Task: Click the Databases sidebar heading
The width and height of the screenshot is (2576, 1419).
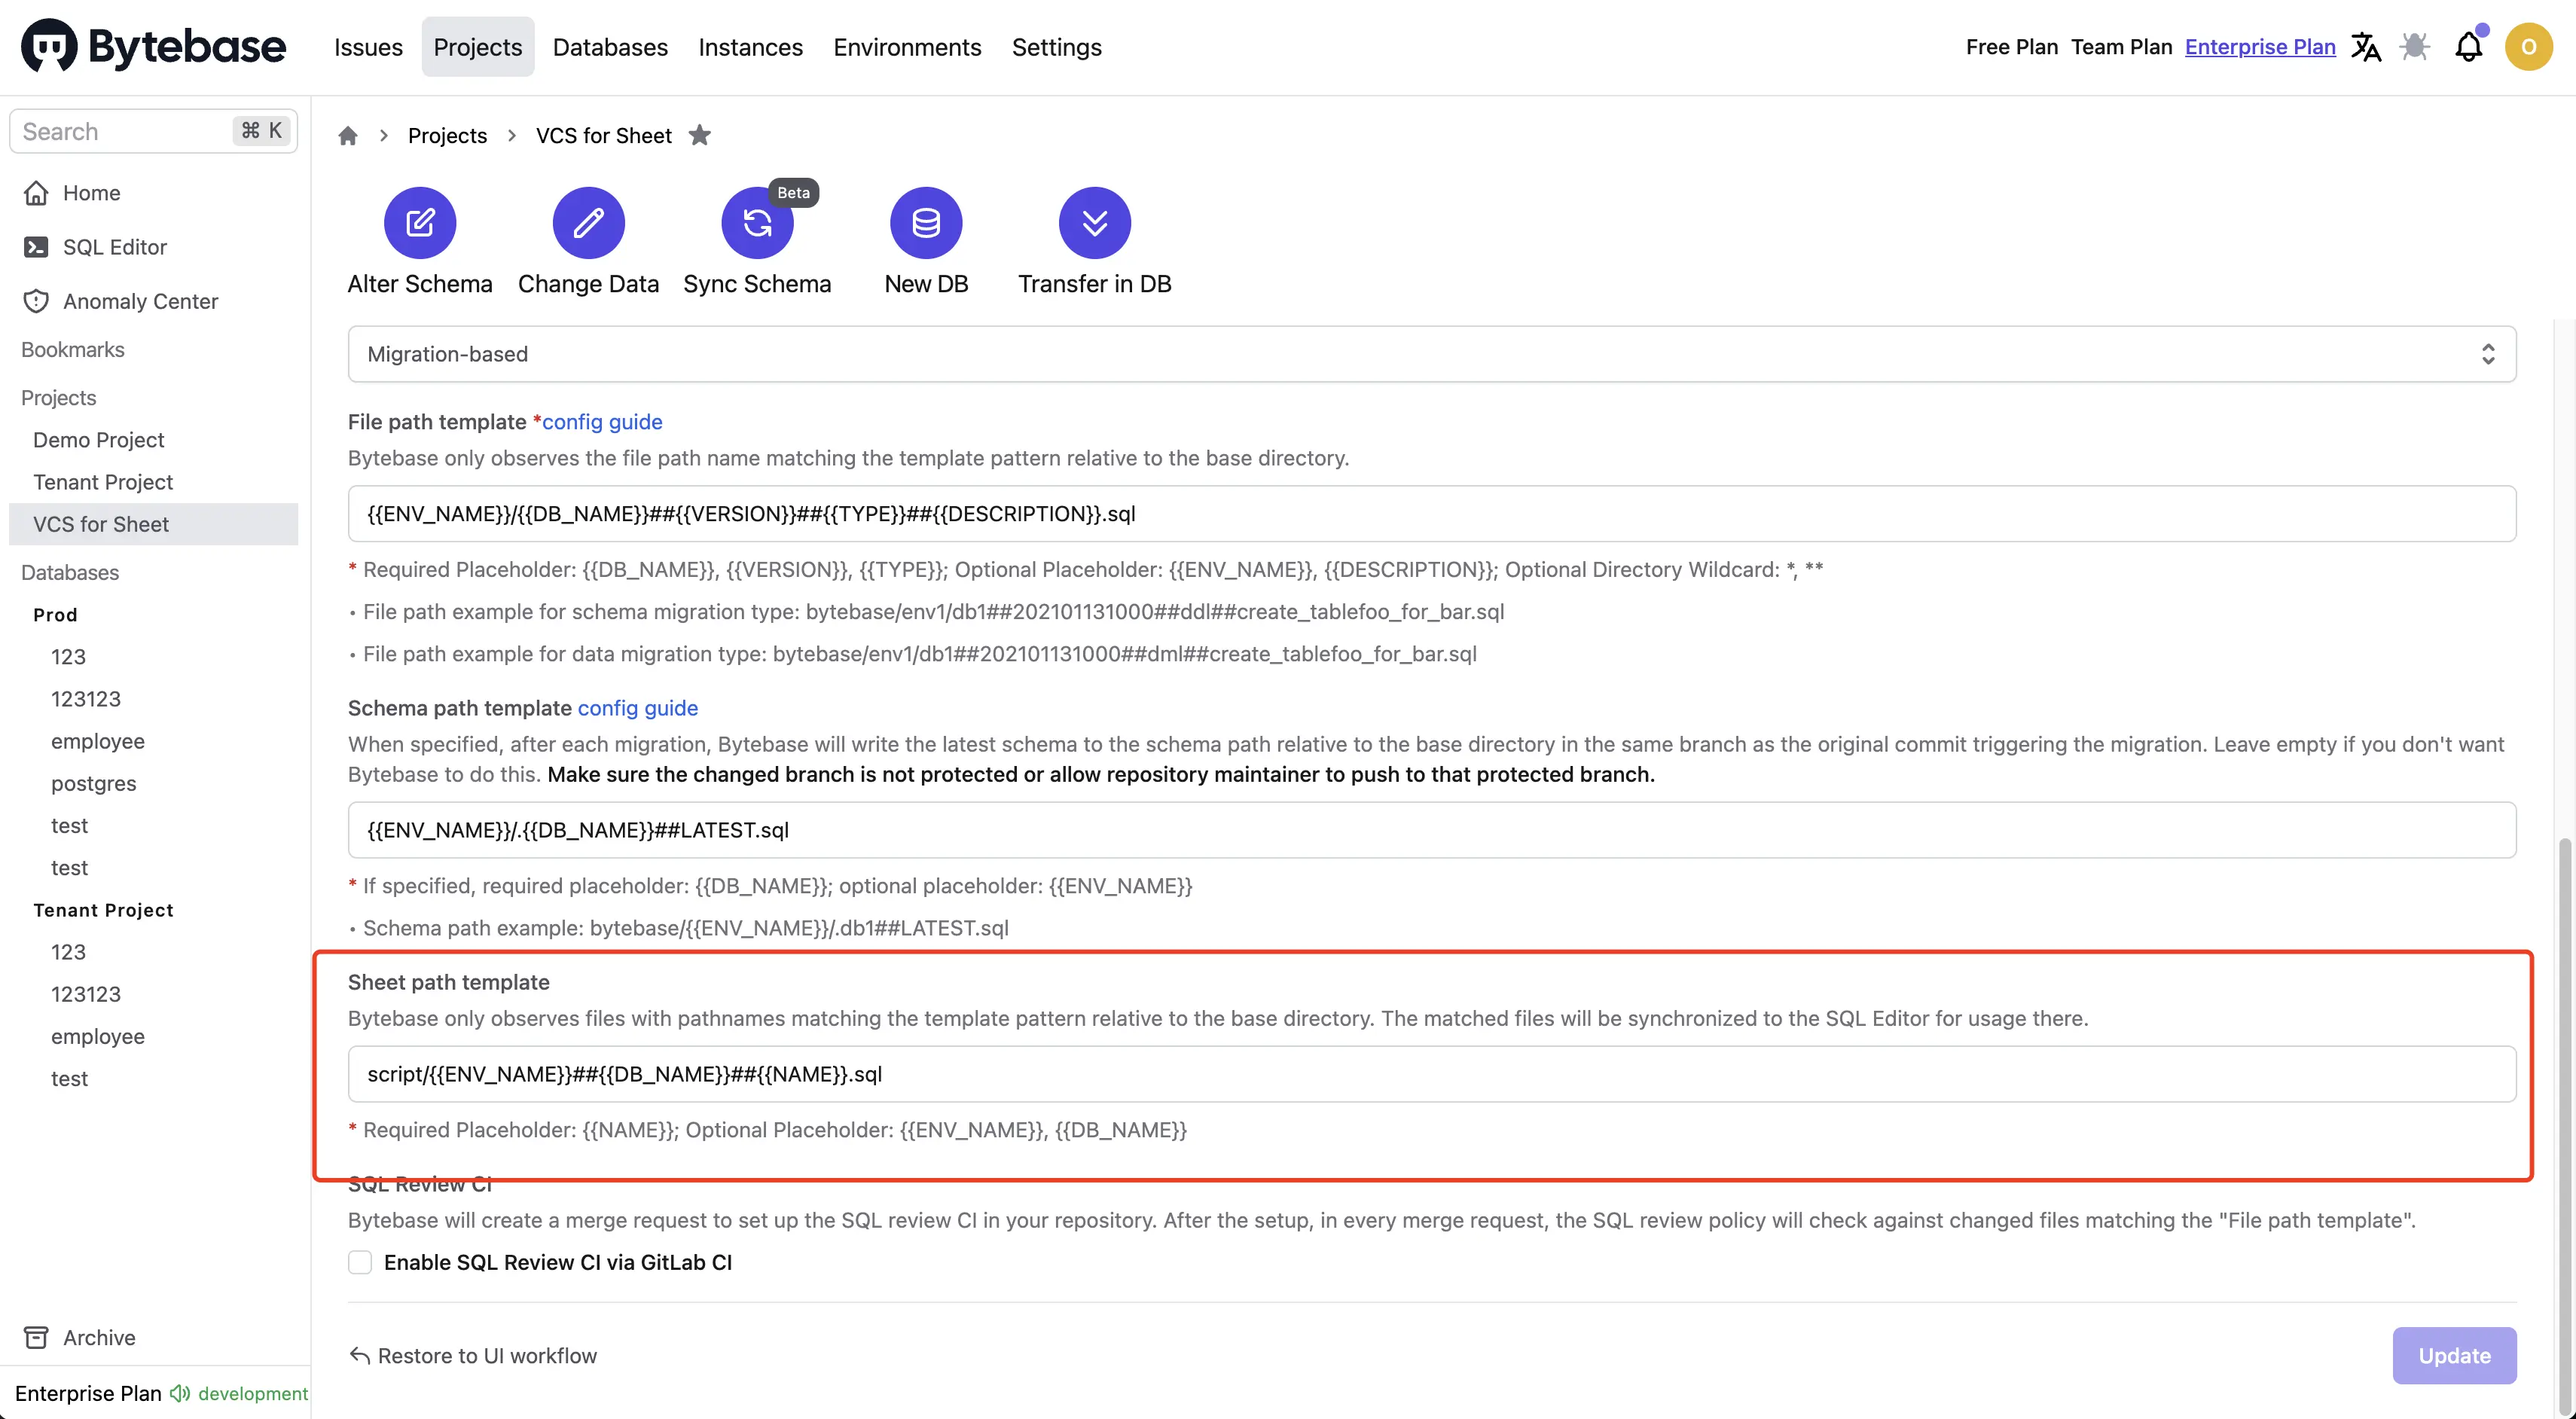Action: point(70,572)
